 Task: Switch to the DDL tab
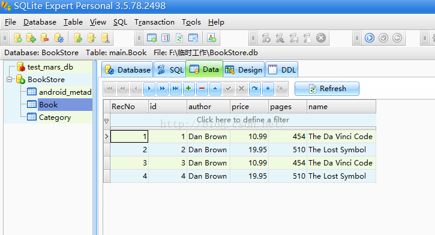click(x=282, y=70)
